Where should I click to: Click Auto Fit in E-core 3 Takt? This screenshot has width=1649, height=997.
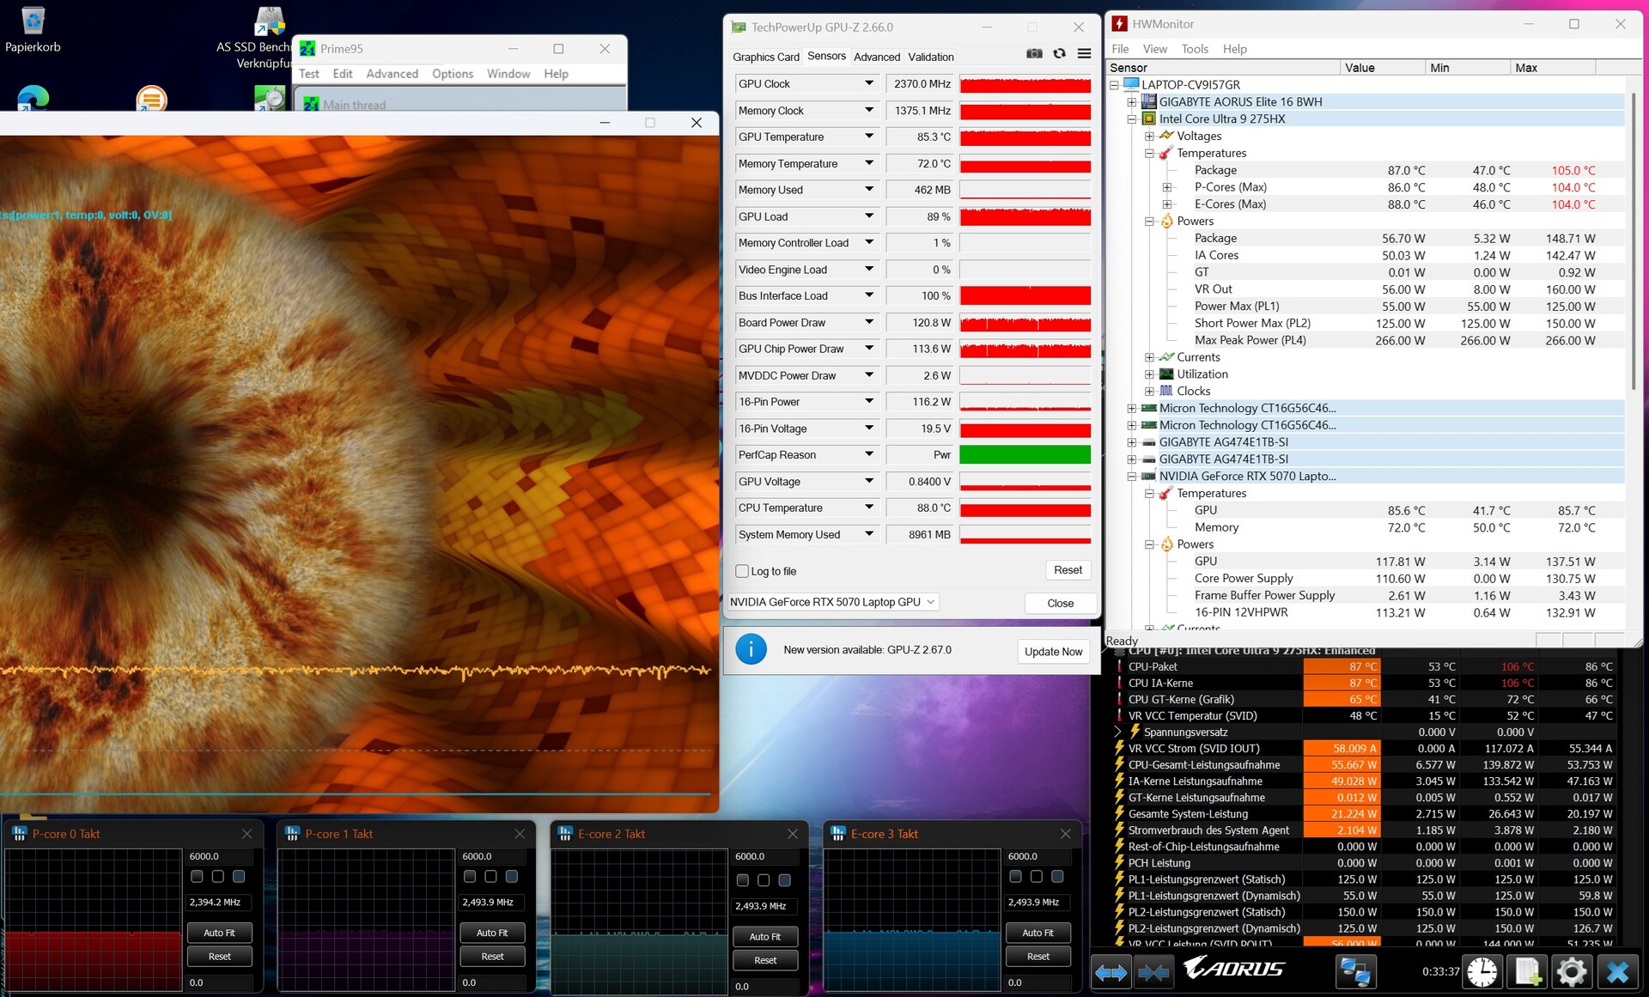(x=1037, y=933)
